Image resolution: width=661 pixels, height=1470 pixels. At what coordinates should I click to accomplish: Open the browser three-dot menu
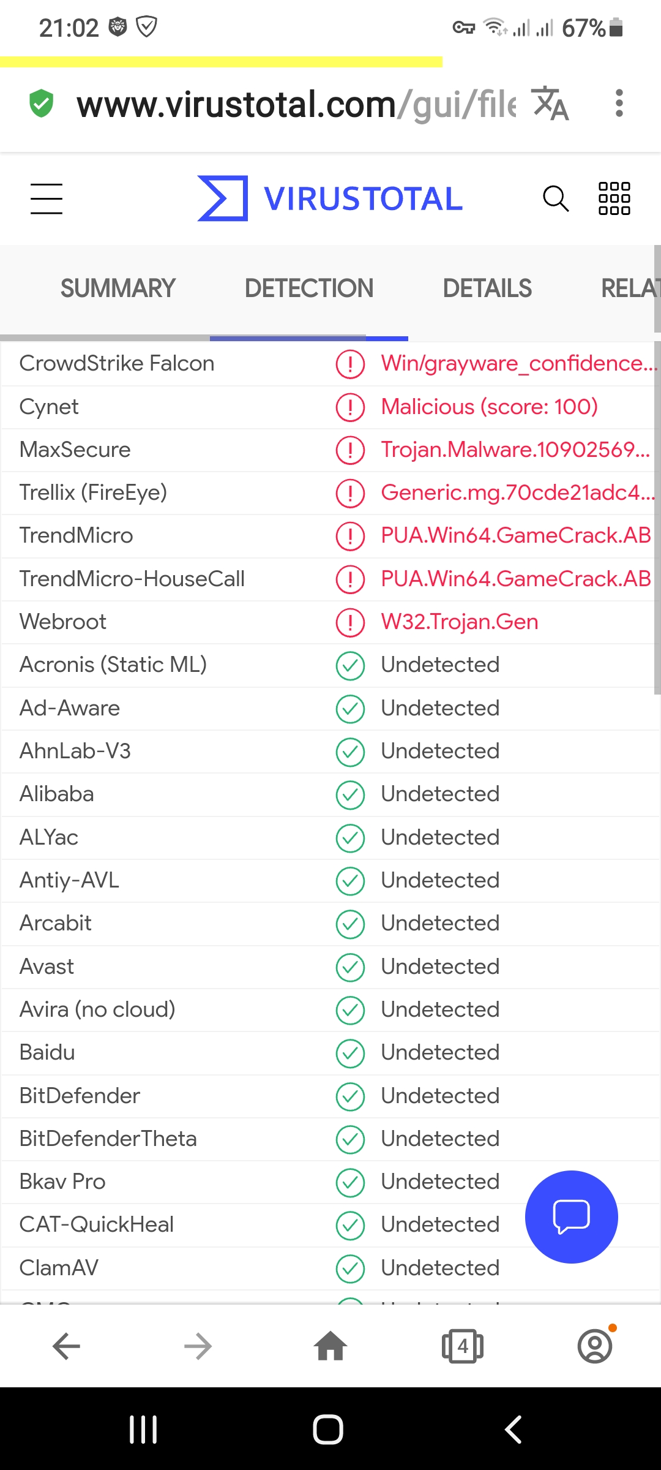pos(619,104)
